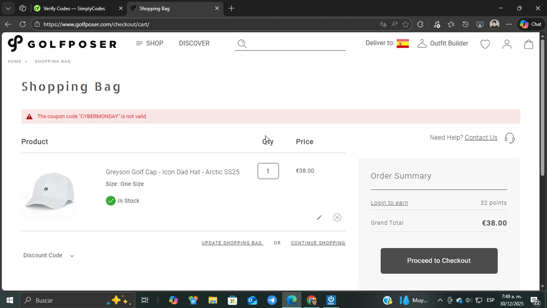Open the shopping bag icon in header
The height and width of the screenshot is (308, 547).
pyautogui.click(x=528, y=44)
